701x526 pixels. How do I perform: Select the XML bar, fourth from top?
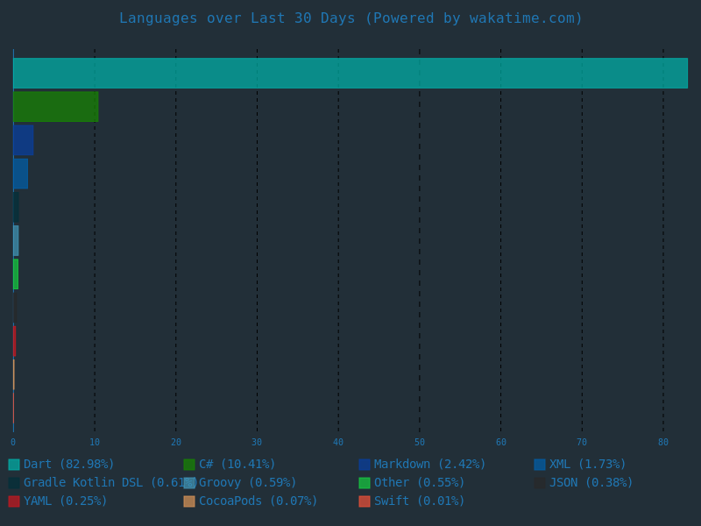(x=20, y=174)
